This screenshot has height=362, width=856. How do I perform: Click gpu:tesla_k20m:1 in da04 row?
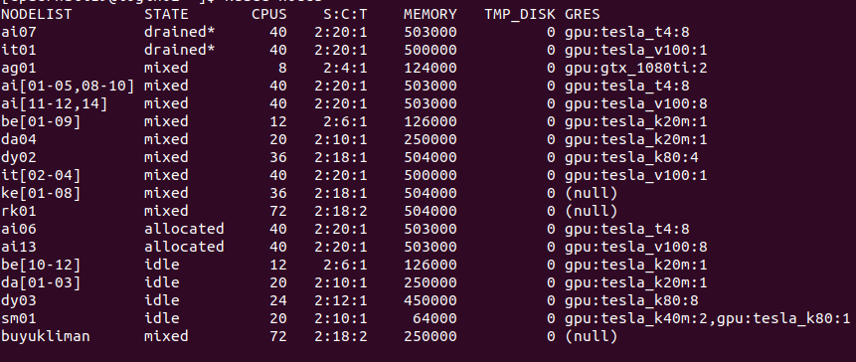click(x=636, y=140)
